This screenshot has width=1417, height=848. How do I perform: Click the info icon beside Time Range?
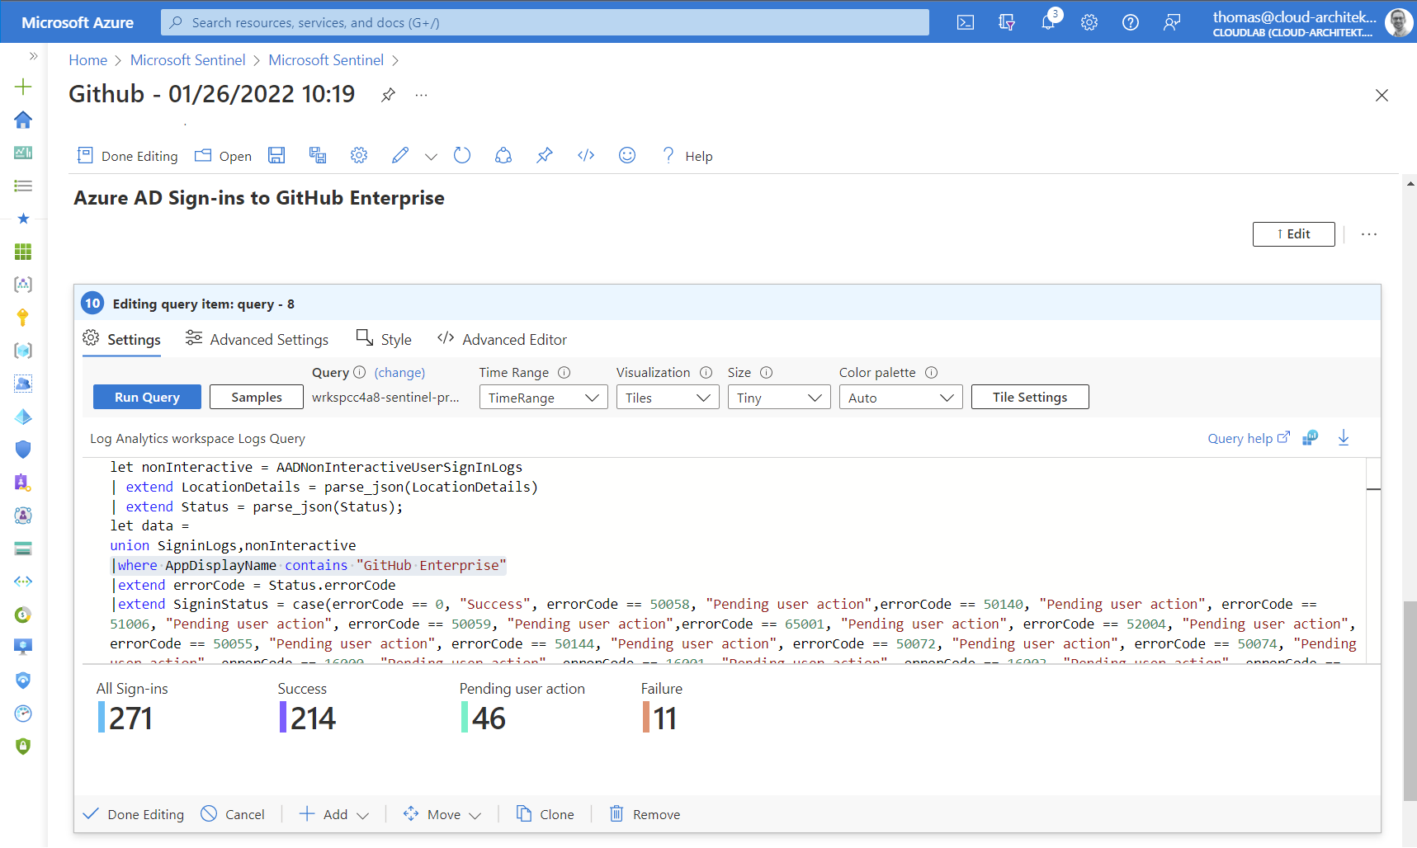(564, 373)
